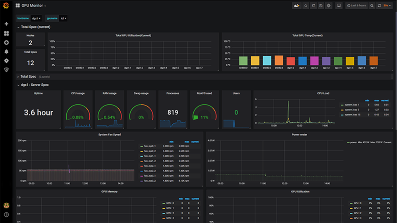397x223 pixels.
Task: Save the dashboard using the disk icon
Action: 321,6
